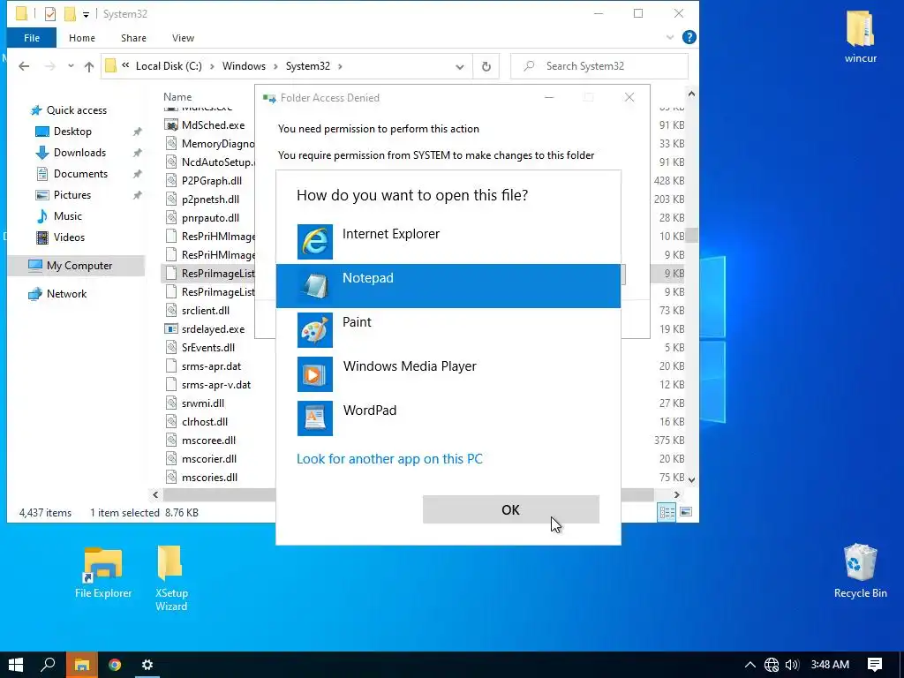Click Look for another app on this PC
Image resolution: width=904 pixels, height=678 pixels.
click(x=389, y=459)
